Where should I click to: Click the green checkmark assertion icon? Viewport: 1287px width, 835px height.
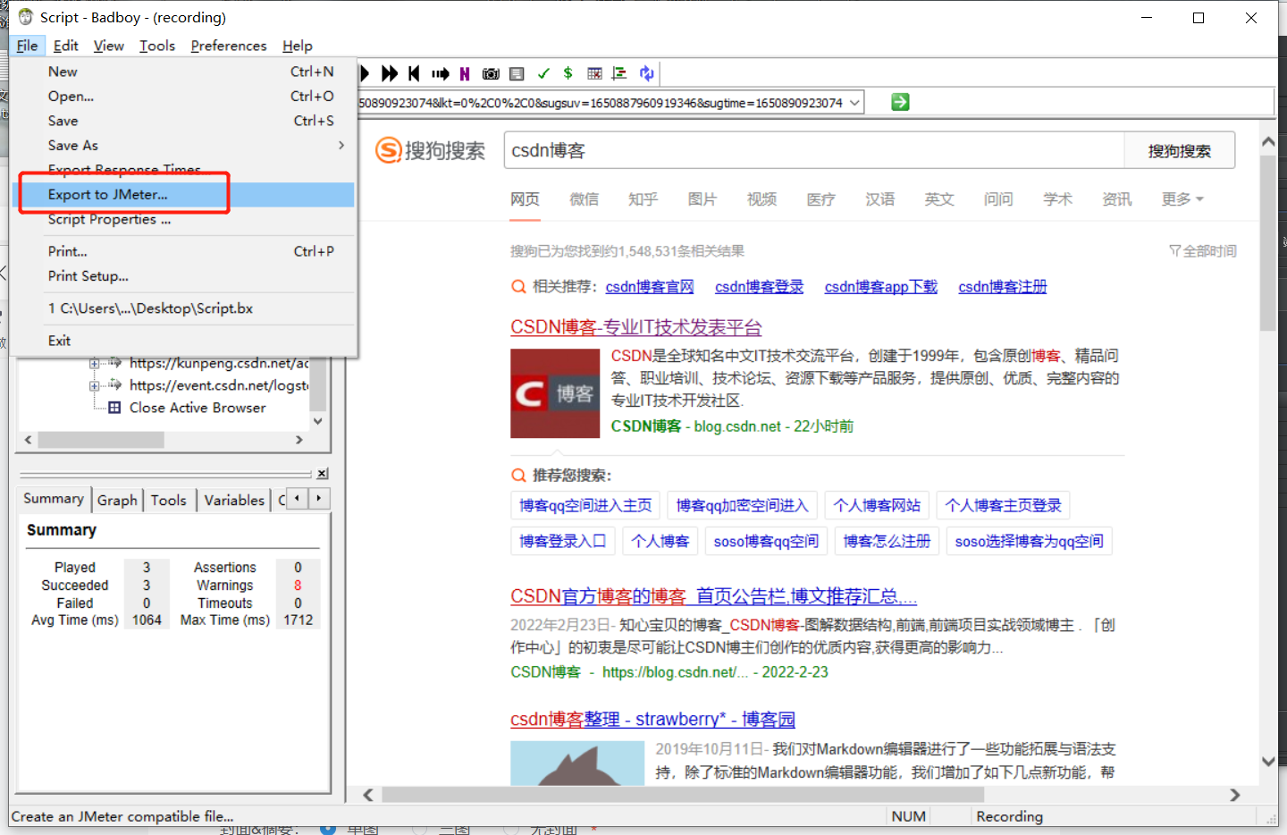[543, 73]
